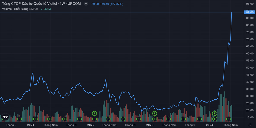
Task: Click the 55.00 price axis label
Action: pyautogui.click(x=250, y=61)
